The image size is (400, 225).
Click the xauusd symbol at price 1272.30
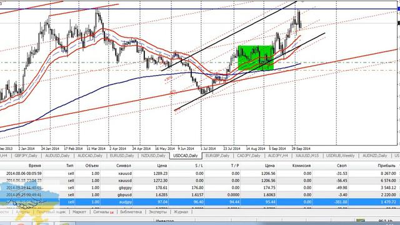[x=125, y=181]
